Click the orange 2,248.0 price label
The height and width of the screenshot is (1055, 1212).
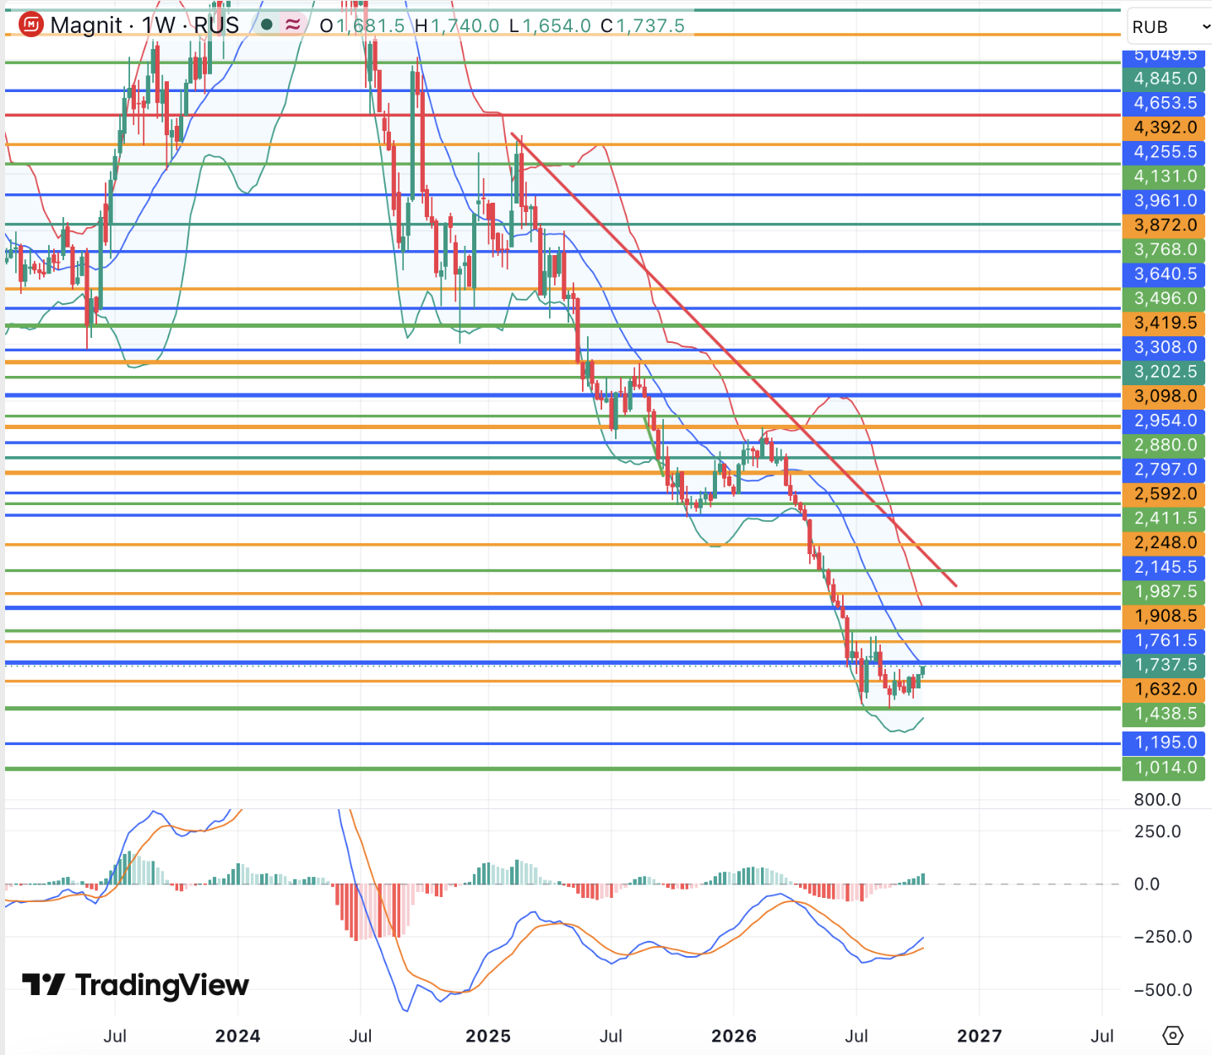1165,544
